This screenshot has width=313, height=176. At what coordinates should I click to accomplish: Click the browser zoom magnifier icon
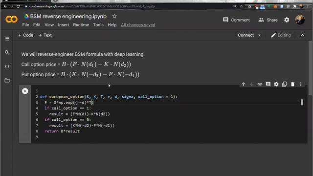point(235,6)
